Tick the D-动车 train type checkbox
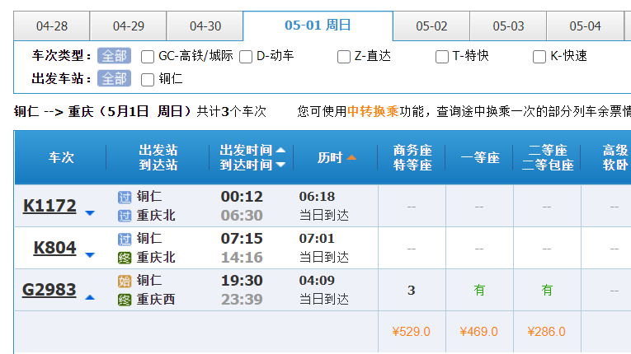The height and width of the screenshot is (354, 631). 246,57
